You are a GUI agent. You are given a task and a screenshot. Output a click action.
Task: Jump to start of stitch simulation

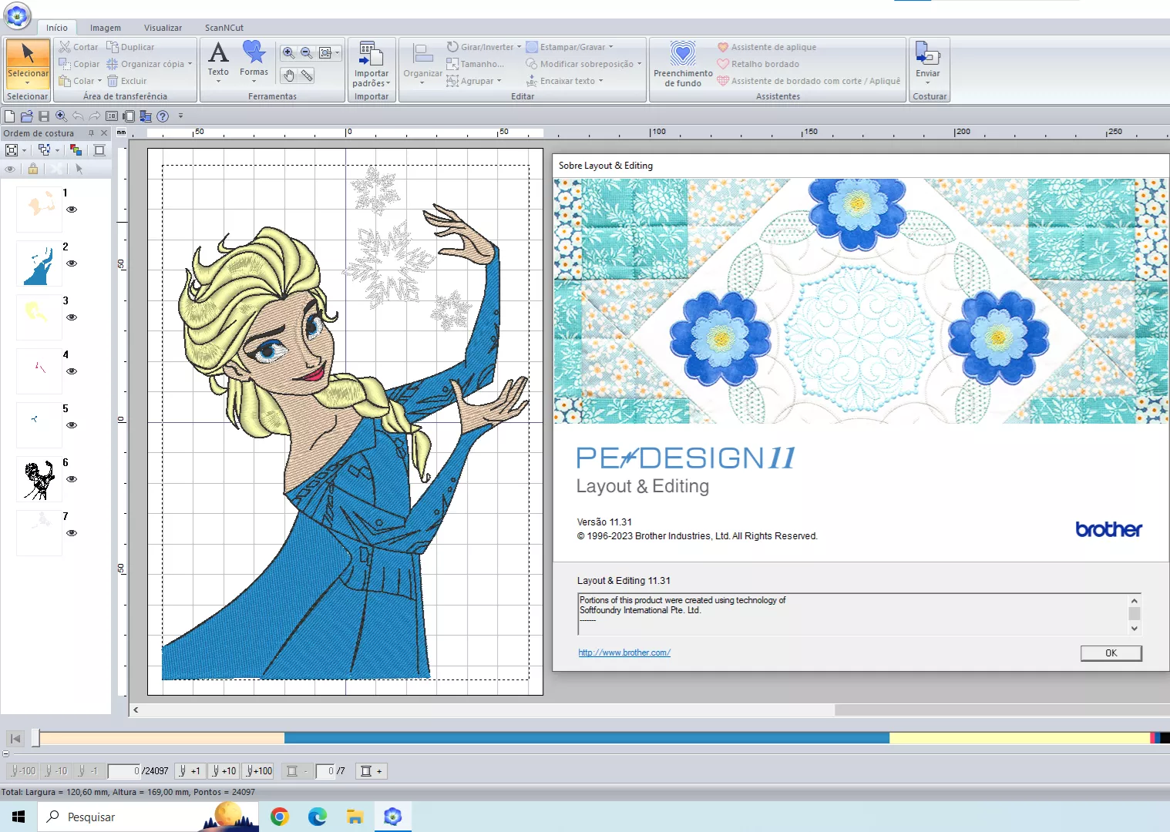(15, 739)
